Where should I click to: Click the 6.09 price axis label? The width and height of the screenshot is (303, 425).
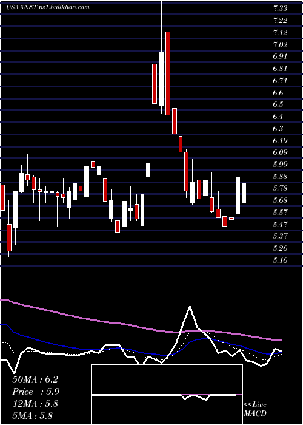(280, 152)
